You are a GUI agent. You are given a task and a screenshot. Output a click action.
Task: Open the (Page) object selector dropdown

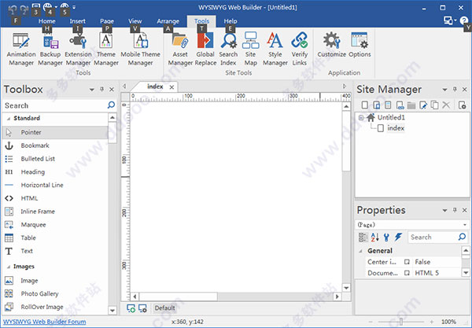point(465,225)
